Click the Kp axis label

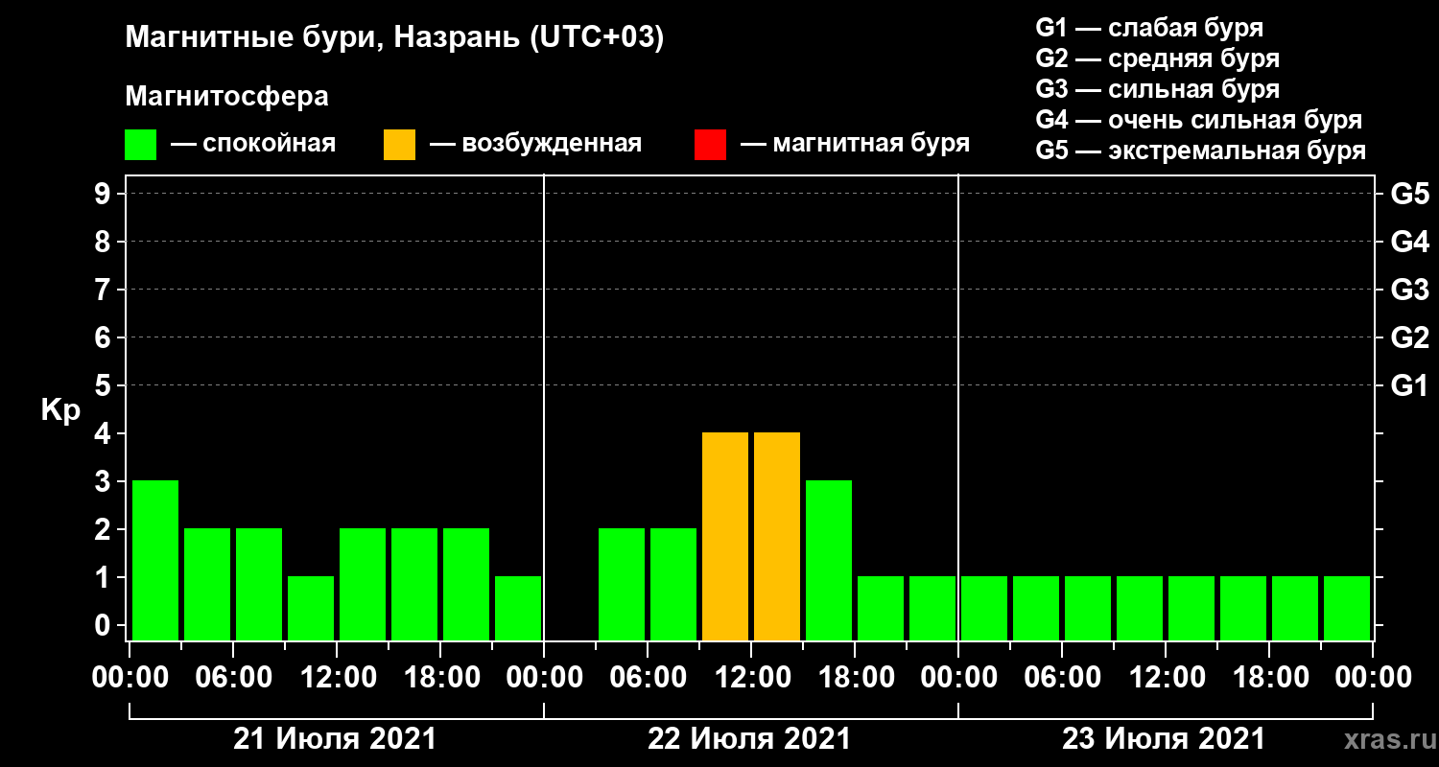[x=60, y=410]
